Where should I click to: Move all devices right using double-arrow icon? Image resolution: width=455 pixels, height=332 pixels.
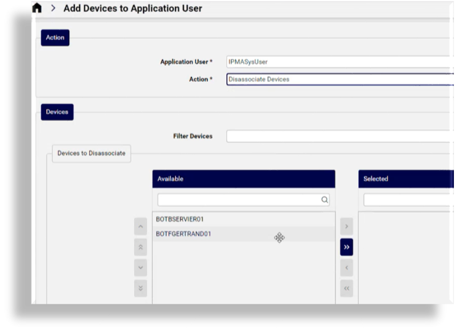click(x=346, y=247)
